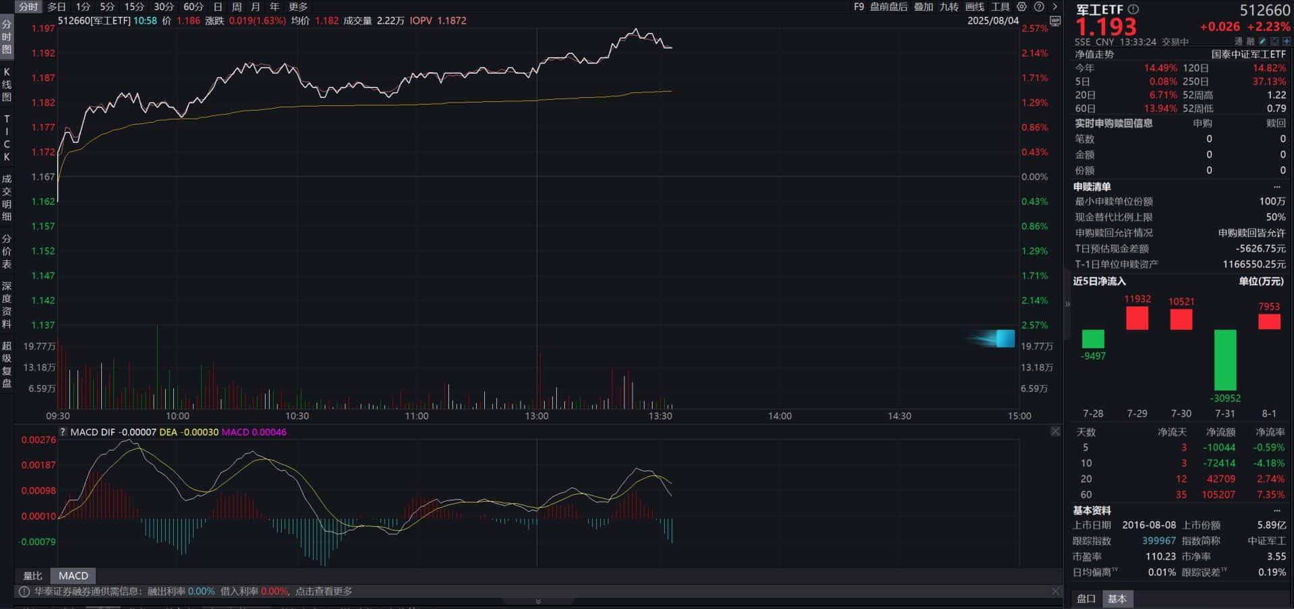This screenshot has width=1294, height=609.
Task: Open the settings gear icon in top toolbar
Action: [1022, 7]
